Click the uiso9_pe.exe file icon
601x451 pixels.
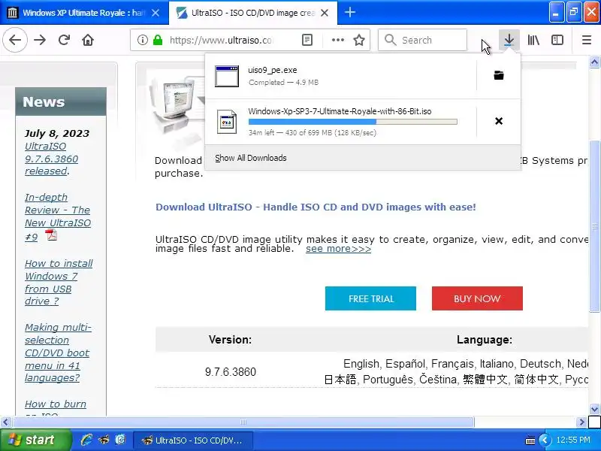pos(227,76)
